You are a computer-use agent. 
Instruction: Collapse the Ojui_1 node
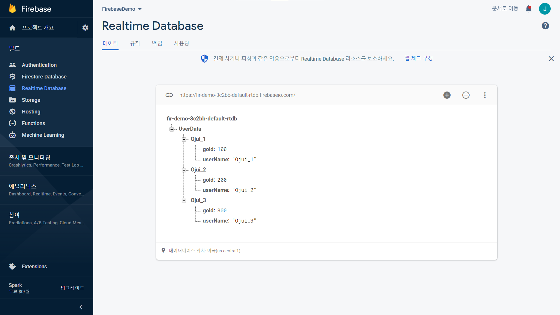[184, 139]
